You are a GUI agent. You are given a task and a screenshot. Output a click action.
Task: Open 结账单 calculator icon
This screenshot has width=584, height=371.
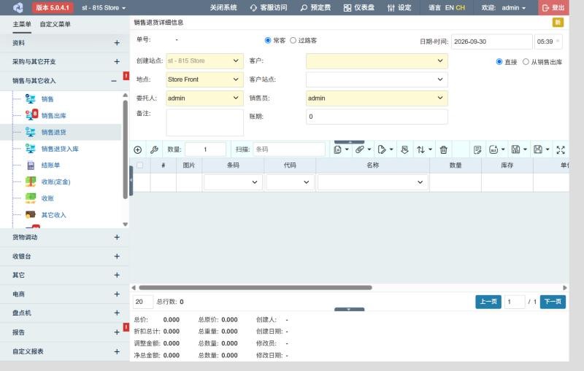31,165
